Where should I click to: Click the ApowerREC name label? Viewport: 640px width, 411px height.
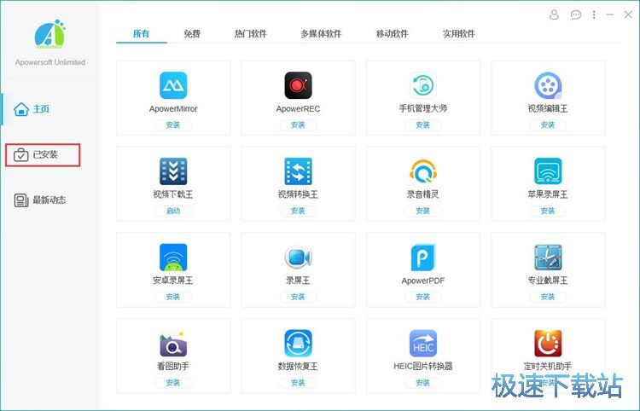click(298, 109)
